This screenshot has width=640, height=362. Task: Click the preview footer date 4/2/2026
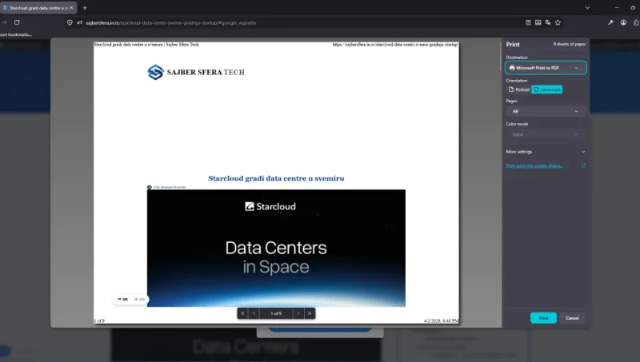pyautogui.click(x=442, y=321)
